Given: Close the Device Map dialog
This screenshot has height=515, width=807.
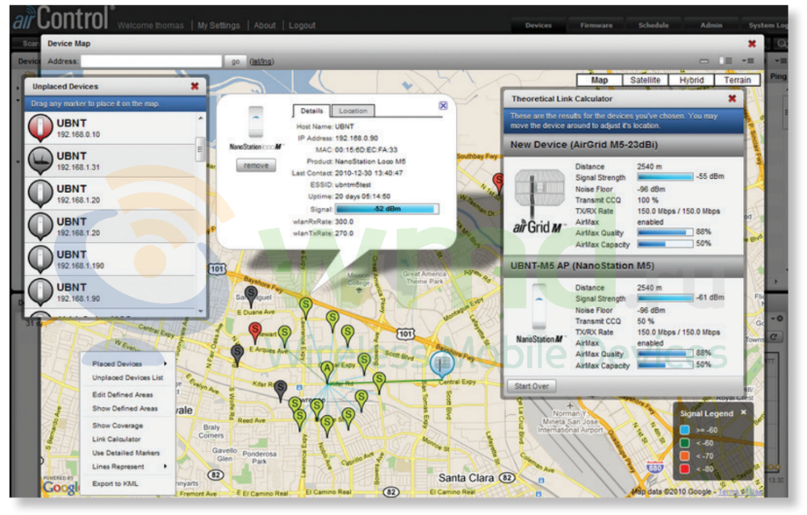Looking at the screenshot, I should click(752, 44).
